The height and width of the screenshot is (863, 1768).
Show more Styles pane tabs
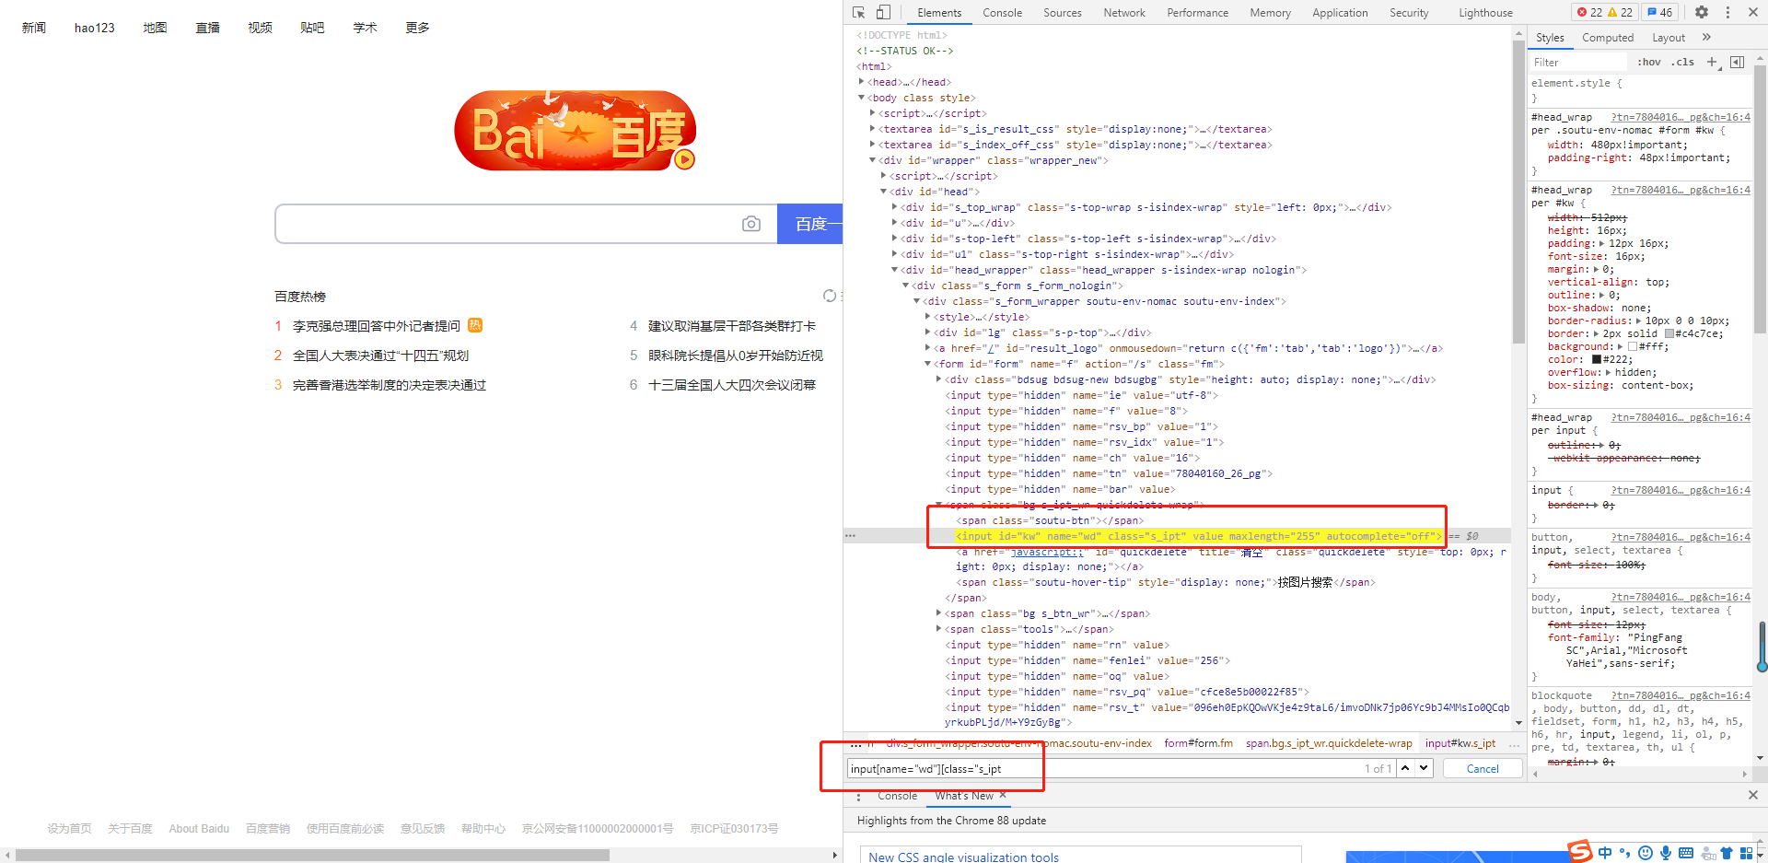[1706, 37]
